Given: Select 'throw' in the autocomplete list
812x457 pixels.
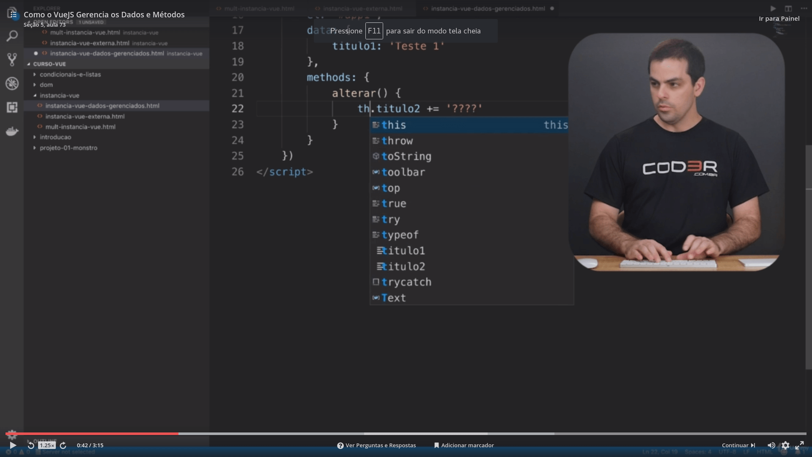Looking at the screenshot, I should [x=397, y=141].
